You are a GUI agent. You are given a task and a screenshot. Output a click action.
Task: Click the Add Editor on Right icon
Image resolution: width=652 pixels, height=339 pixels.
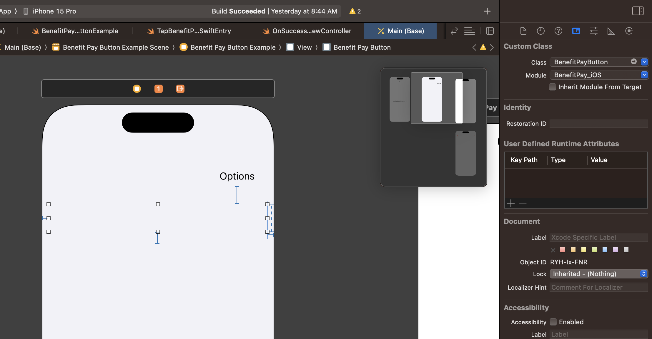(490, 31)
